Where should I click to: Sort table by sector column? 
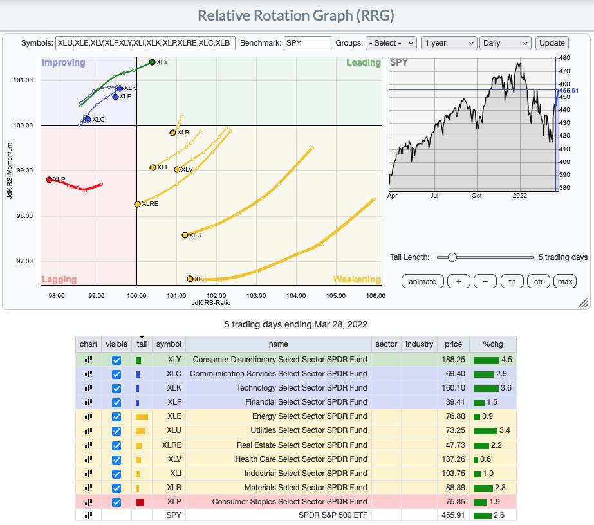(x=386, y=344)
